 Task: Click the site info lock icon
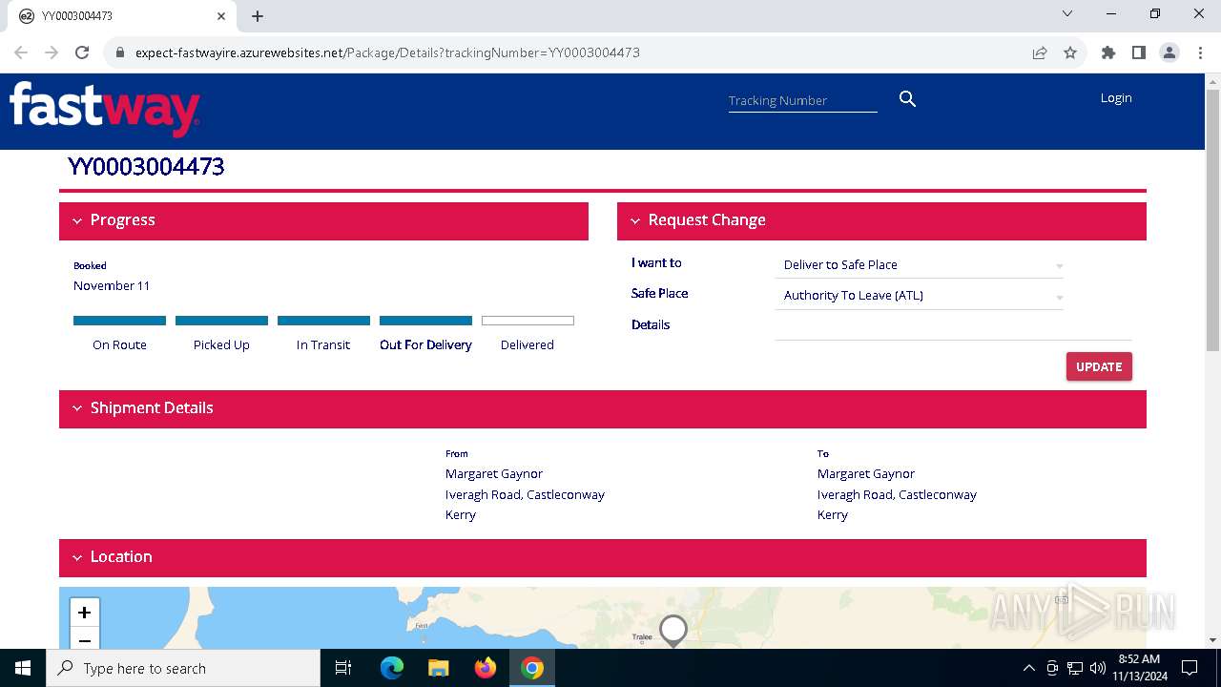coord(119,52)
